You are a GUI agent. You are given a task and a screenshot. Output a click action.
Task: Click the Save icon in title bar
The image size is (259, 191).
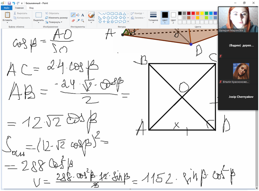click(9, 2)
